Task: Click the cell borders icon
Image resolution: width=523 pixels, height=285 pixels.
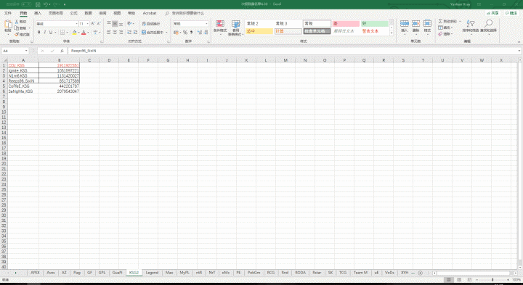Action: (62, 33)
